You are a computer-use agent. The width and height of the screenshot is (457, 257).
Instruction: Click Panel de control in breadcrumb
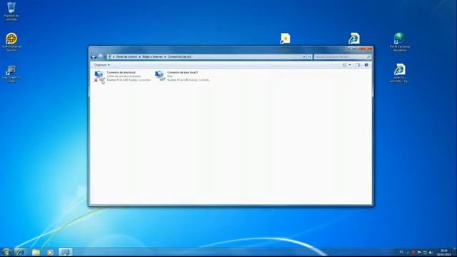126,57
